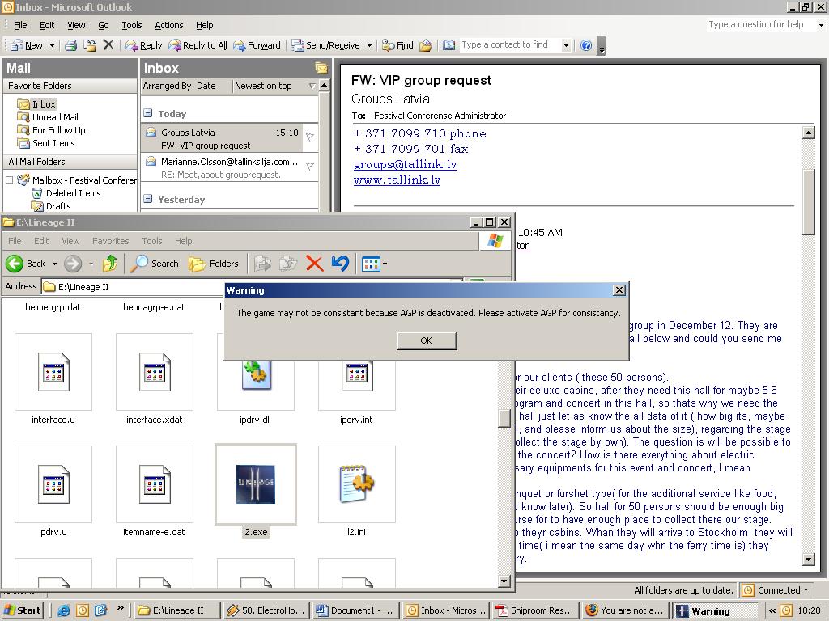The height and width of the screenshot is (621, 829).
Task: Select the ipdrv.int file icon
Action: pyautogui.click(x=357, y=375)
